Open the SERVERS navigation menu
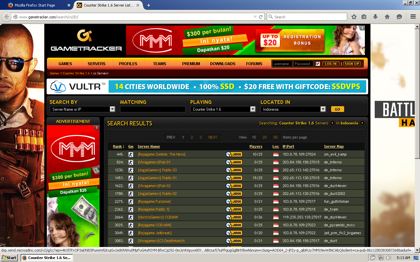Image resolution: width=420 pixels, height=262 pixels. click(96, 64)
